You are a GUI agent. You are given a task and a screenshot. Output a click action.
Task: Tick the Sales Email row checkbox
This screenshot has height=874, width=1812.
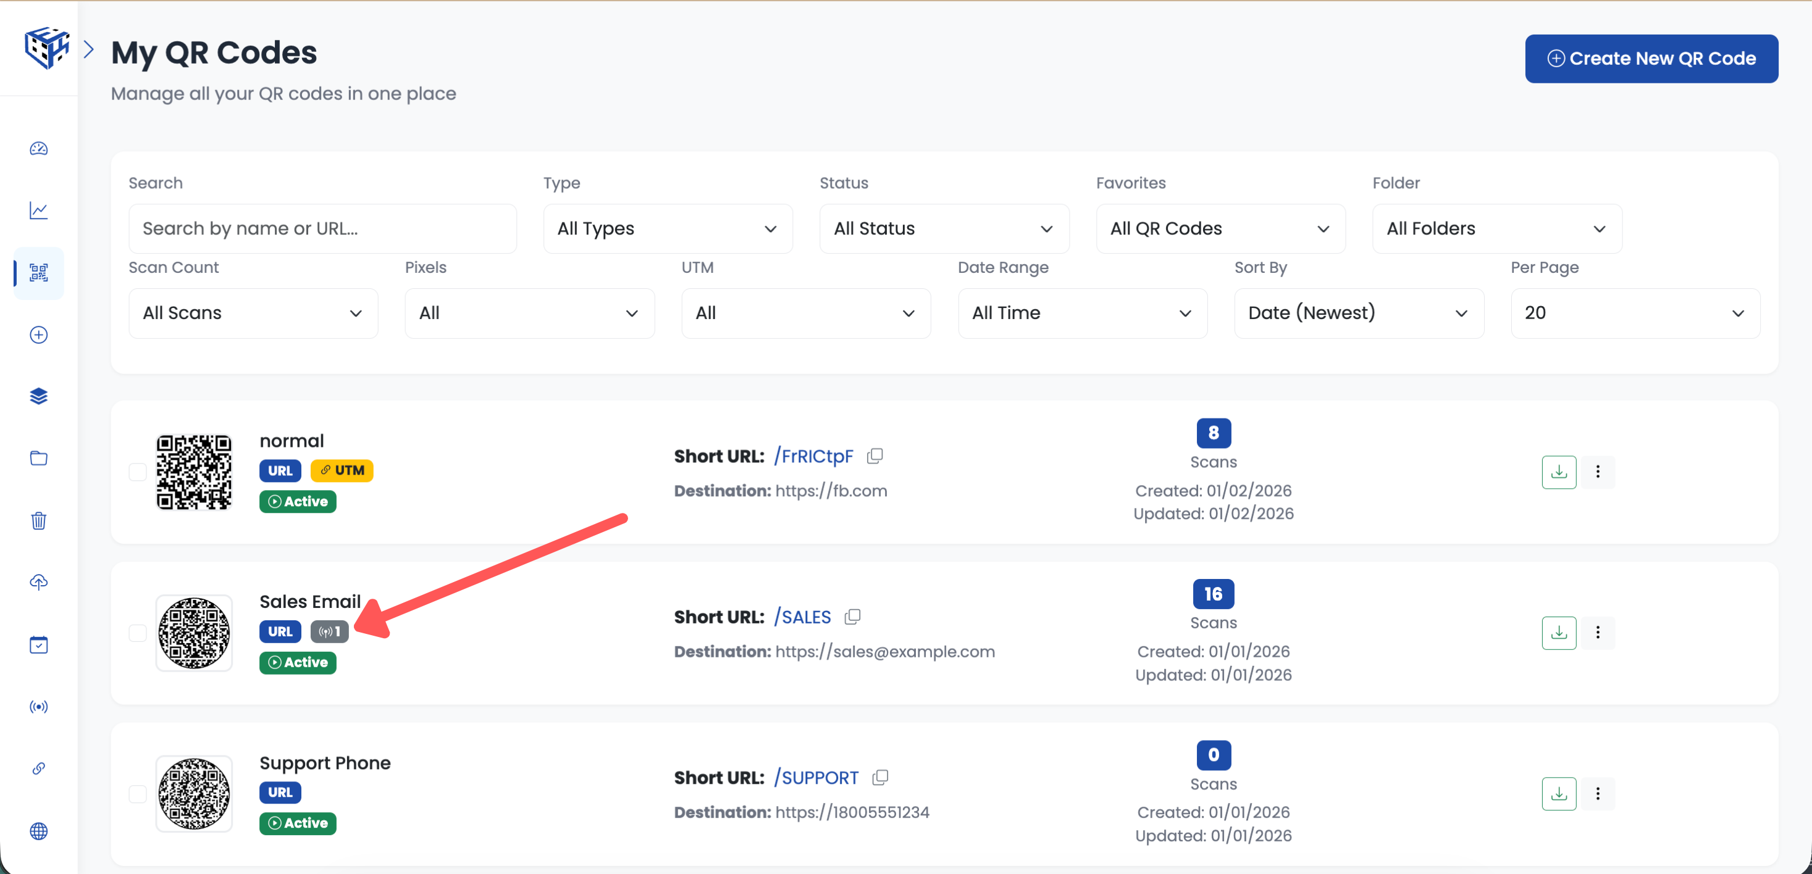click(x=138, y=633)
